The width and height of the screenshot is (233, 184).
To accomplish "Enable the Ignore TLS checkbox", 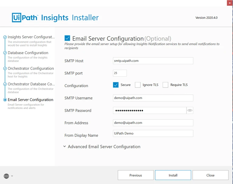I will [x=138, y=85].
